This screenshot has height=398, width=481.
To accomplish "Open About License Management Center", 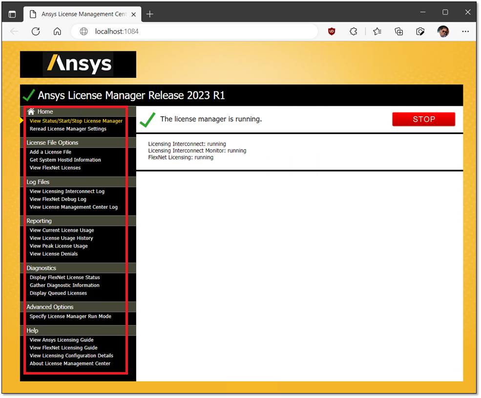I will [70, 364].
